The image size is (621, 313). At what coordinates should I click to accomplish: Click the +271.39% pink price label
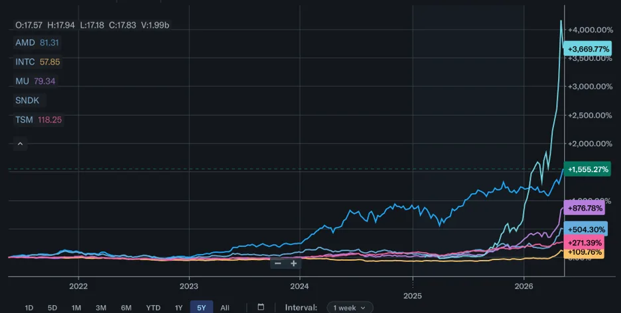pyautogui.click(x=584, y=243)
